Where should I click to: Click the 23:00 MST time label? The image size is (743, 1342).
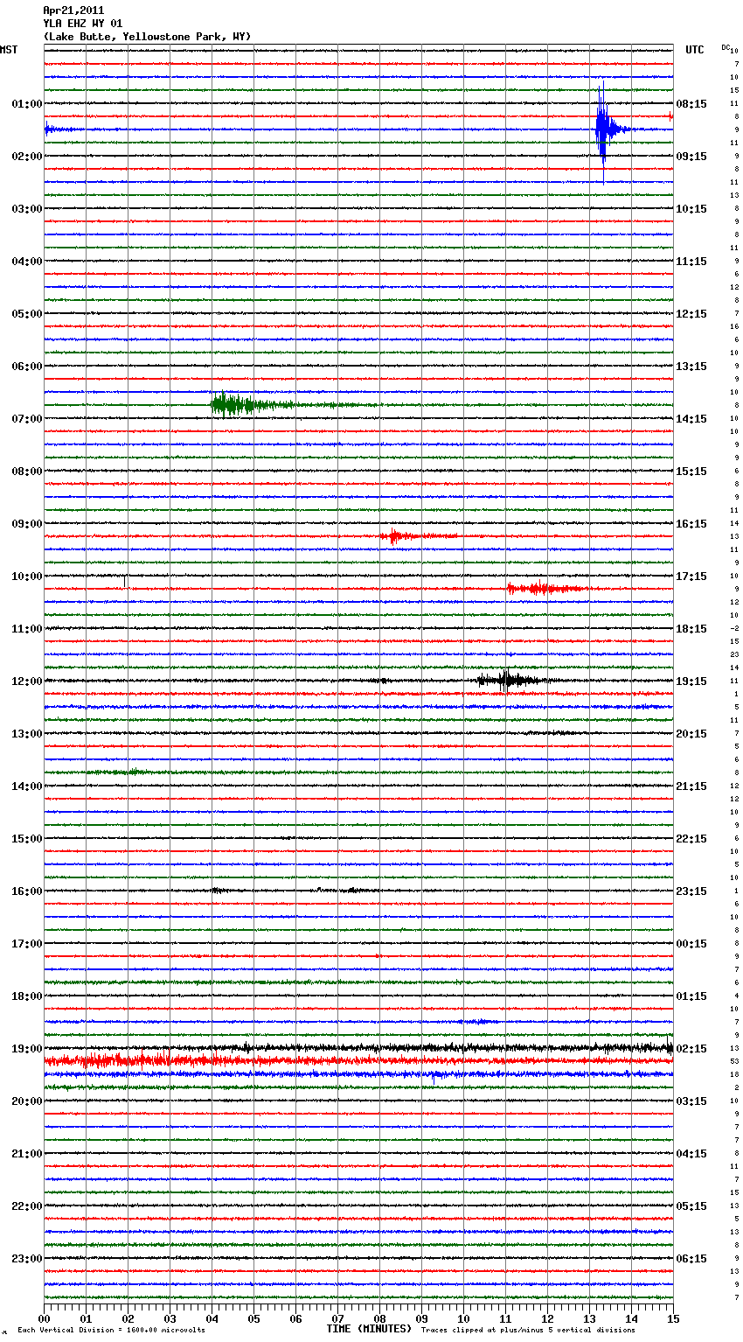point(26,1258)
